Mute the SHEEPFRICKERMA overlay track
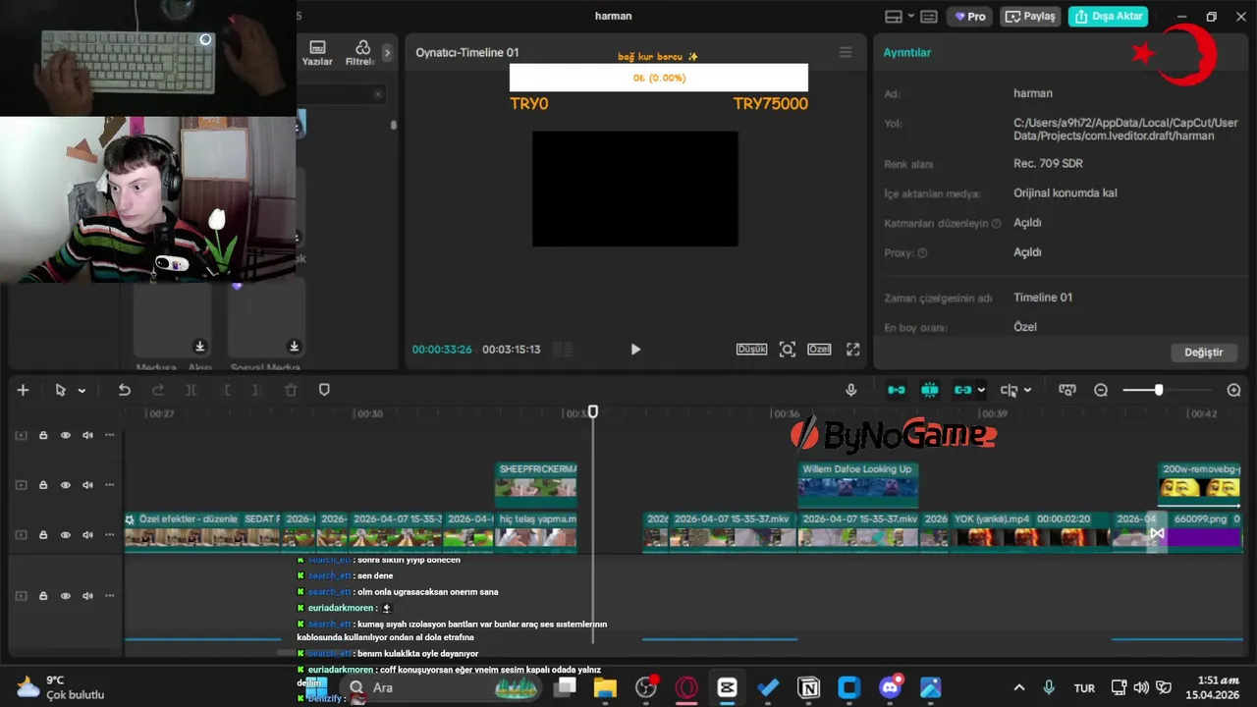Image resolution: width=1257 pixels, height=707 pixels. [x=87, y=485]
